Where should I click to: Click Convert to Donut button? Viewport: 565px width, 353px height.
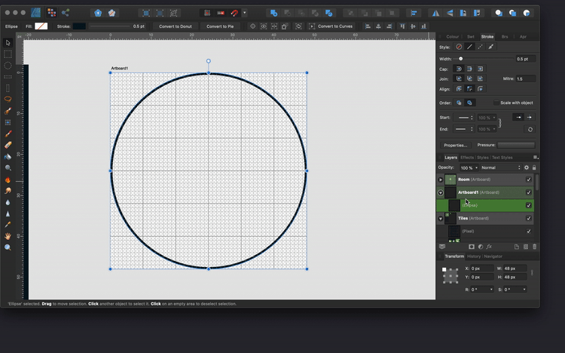tap(176, 26)
